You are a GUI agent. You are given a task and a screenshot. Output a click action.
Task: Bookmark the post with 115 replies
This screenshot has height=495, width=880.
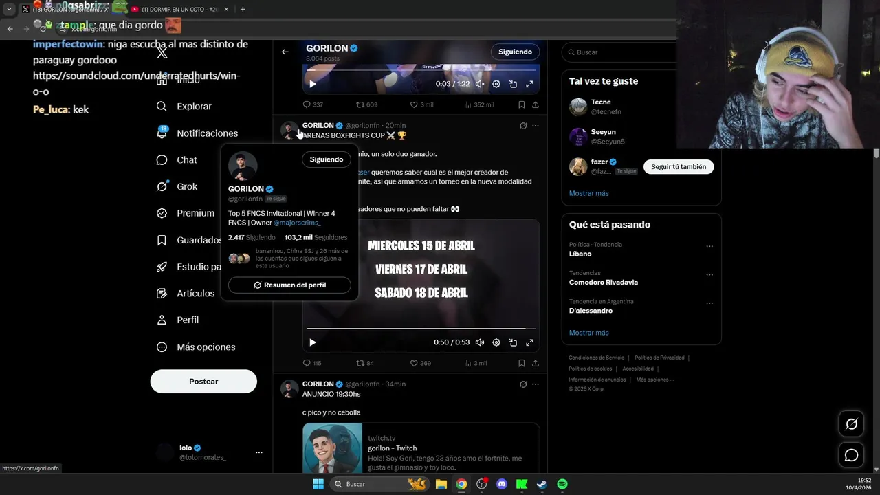[521, 363]
